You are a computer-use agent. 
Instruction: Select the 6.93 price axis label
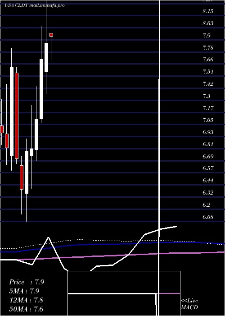pos(208,132)
